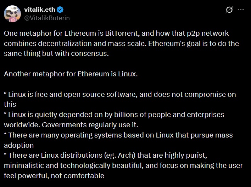Click the vitalik.eth profile avatar
Image resolution: width=251 pixels, height=187 pixels.
coord(12,13)
